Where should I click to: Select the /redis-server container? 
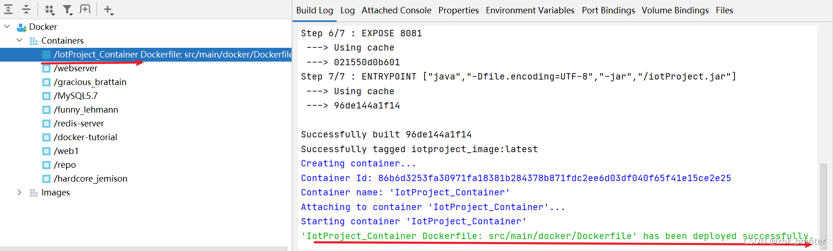tap(79, 124)
